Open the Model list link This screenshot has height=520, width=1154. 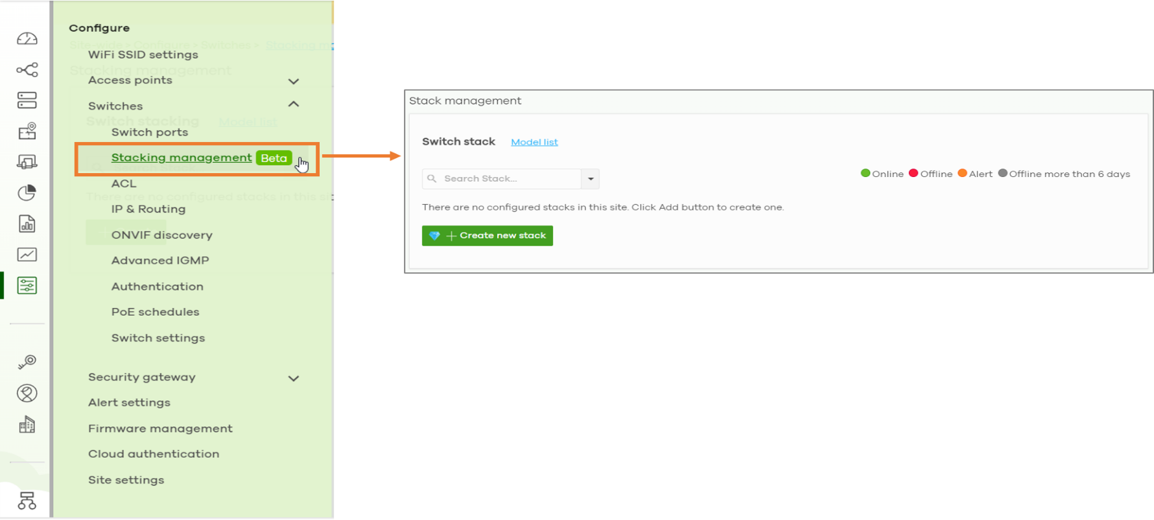tap(534, 142)
